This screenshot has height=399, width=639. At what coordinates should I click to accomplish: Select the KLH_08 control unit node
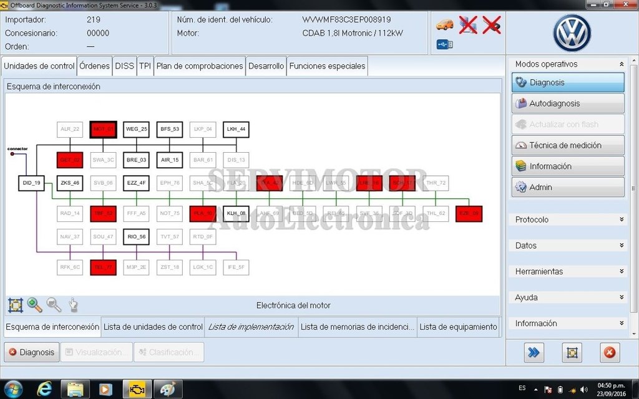click(x=237, y=214)
